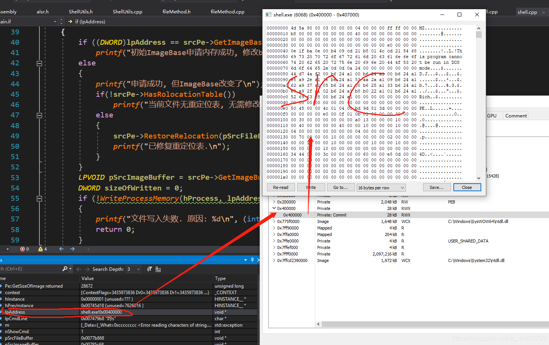Switch to the ShellUtils.cpp tab
549x345 pixels.
pyautogui.click(x=127, y=12)
